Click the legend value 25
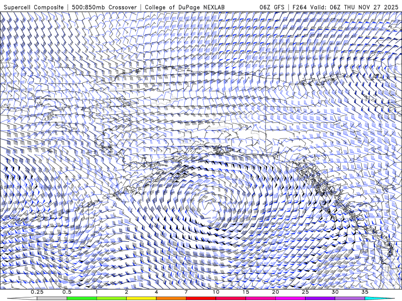The width and height of the screenshot is (402, 301). pyautogui.click(x=305, y=292)
